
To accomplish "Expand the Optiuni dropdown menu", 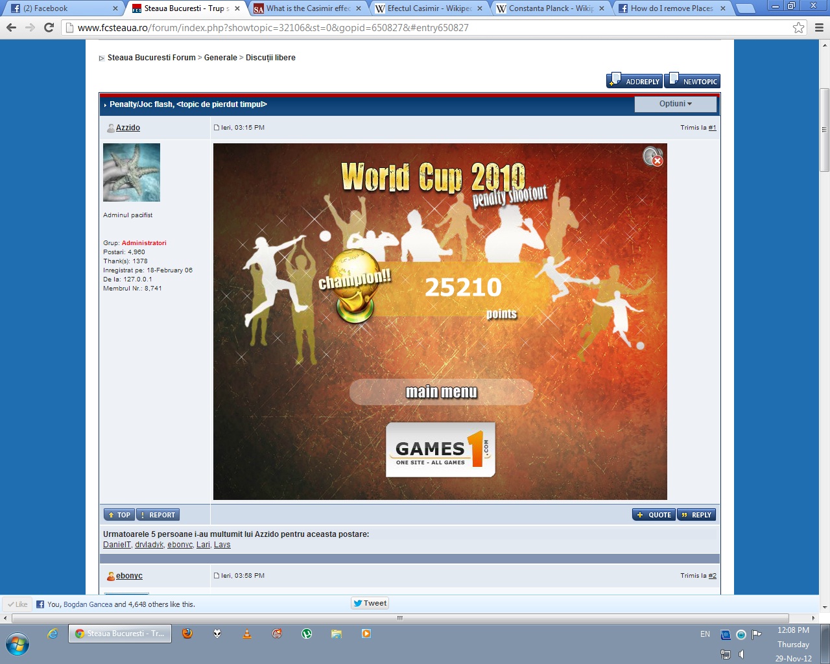I will pyautogui.click(x=675, y=104).
